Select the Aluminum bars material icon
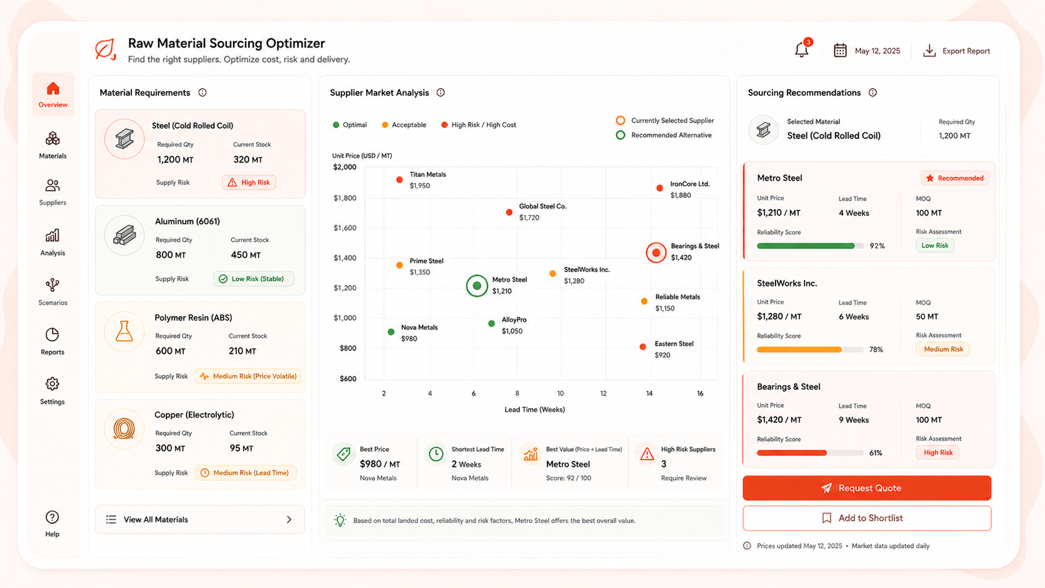This screenshot has height=588, width=1045. 124,235
